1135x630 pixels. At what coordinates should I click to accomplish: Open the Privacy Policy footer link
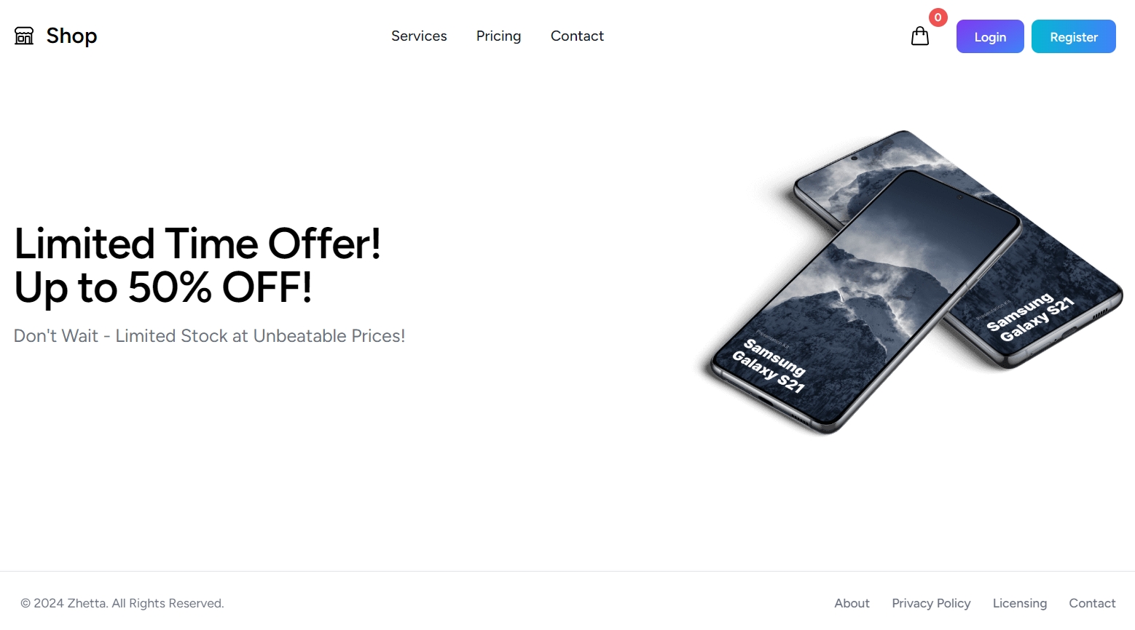(x=931, y=603)
